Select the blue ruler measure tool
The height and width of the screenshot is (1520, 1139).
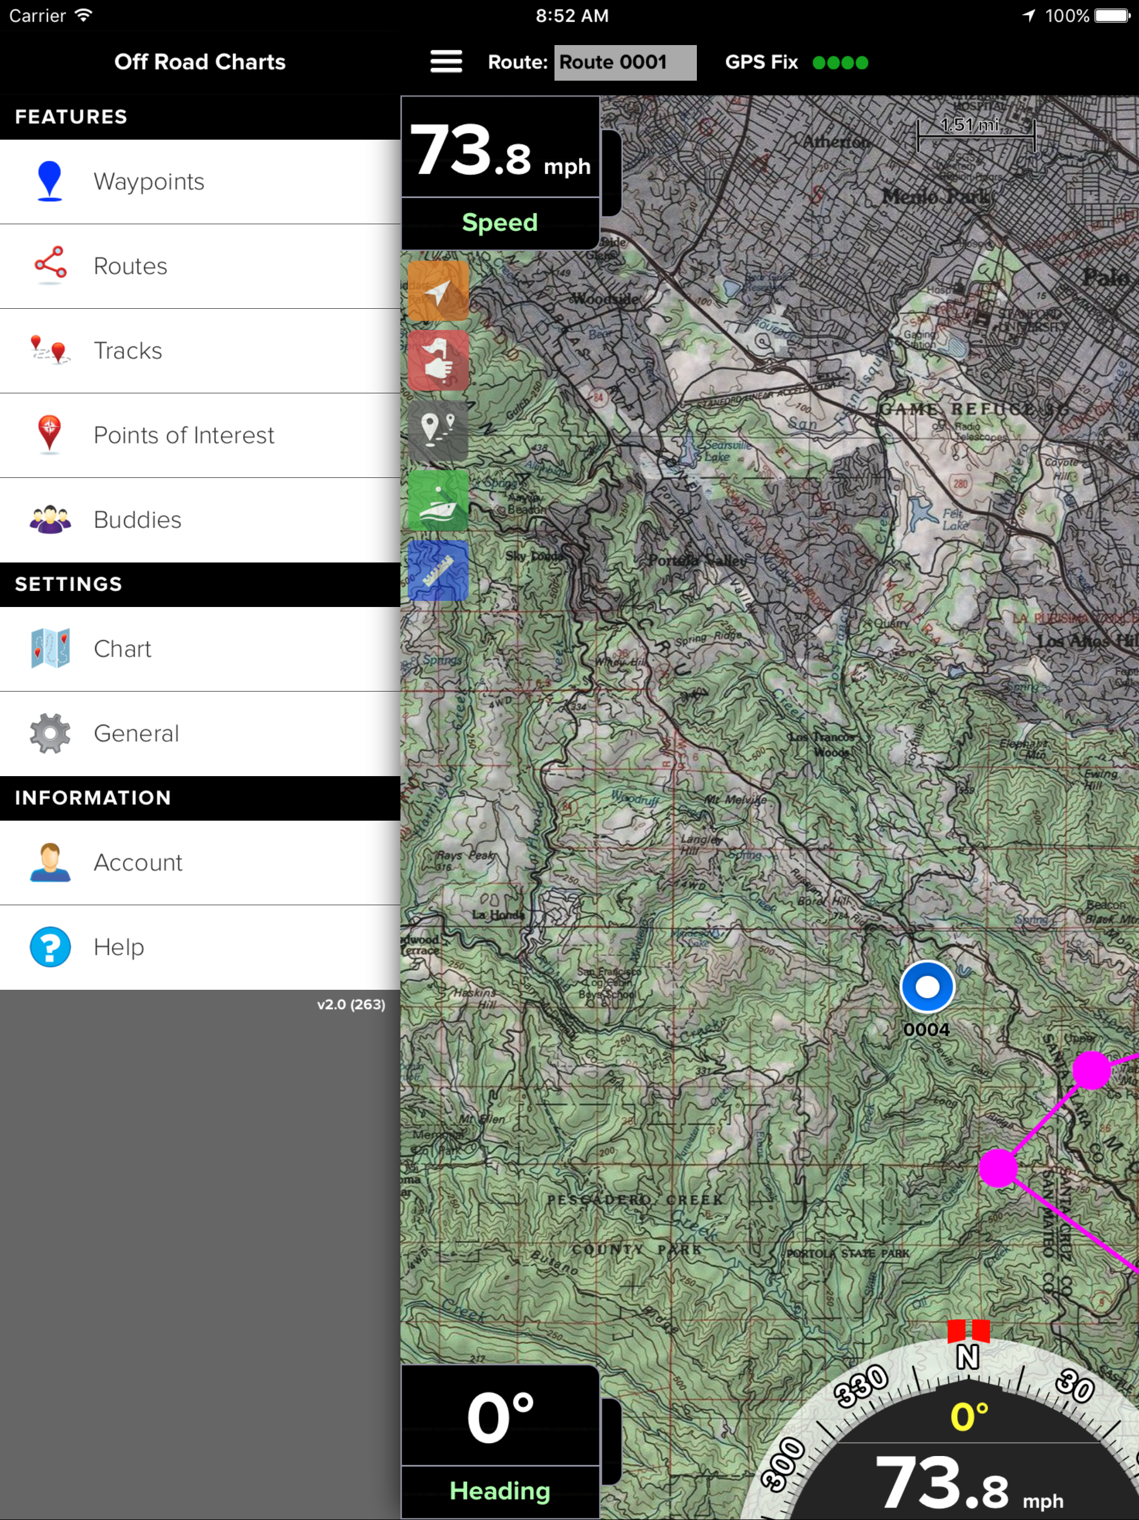(x=438, y=571)
